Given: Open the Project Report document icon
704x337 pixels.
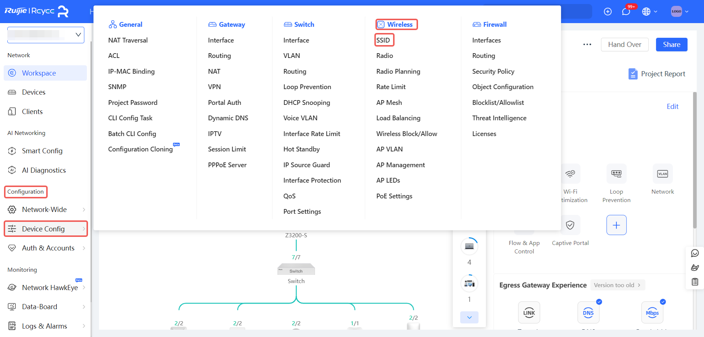Looking at the screenshot, I should (633, 74).
